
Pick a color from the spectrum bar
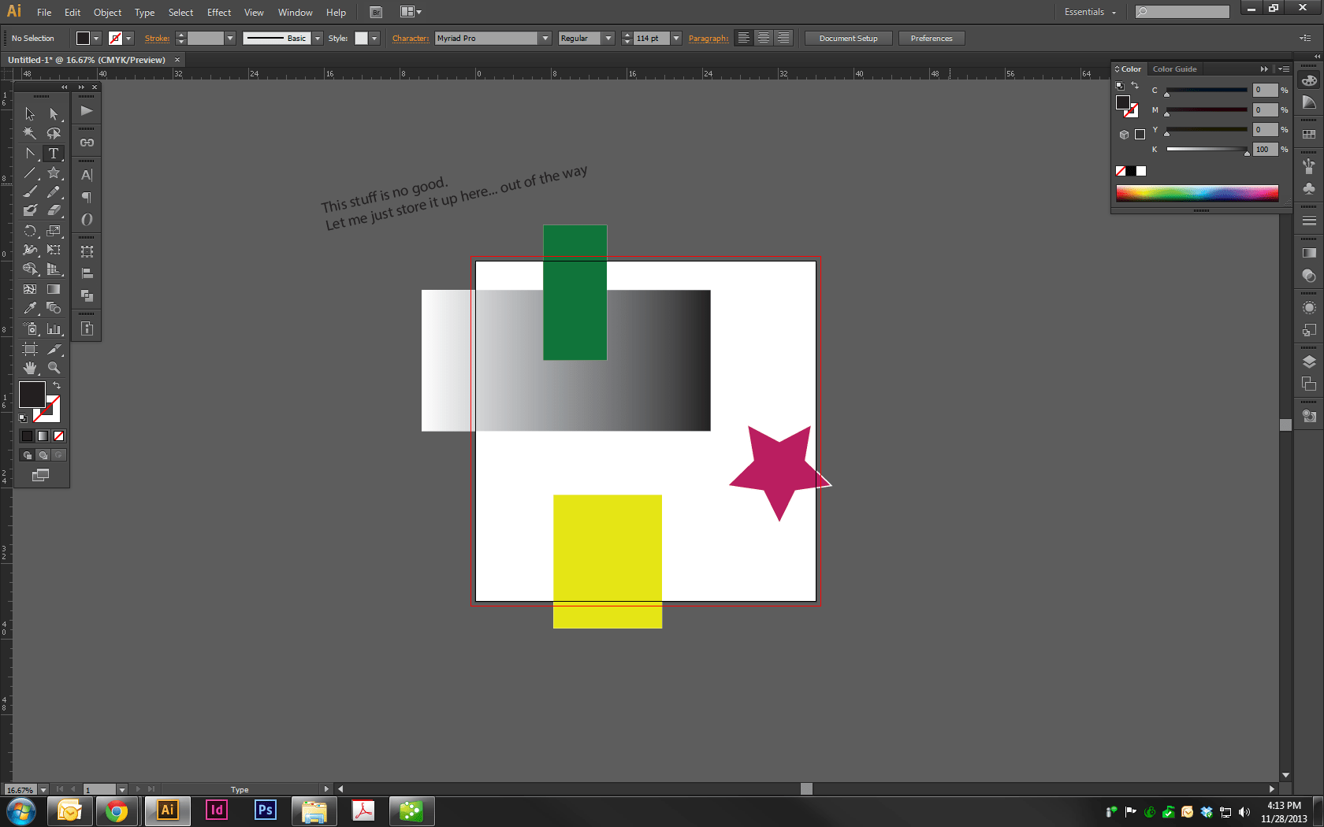pyautogui.click(x=1197, y=193)
